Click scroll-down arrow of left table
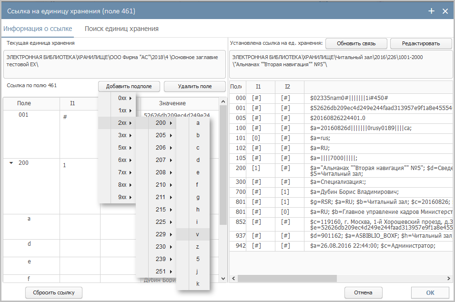This screenshot has height=302, width=455. coord(222,278)
